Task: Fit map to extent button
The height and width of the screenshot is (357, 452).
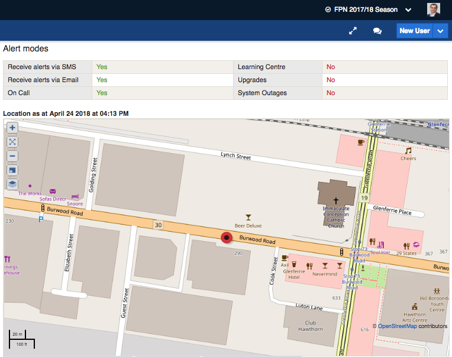Action: (12, 142)
